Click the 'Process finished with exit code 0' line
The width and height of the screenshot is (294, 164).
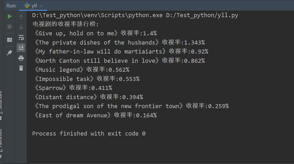click(89, 133)
